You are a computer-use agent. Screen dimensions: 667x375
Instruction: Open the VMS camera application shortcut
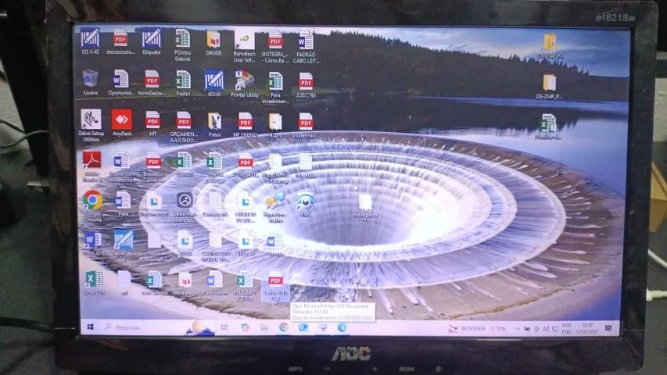[x=305, y=205]
